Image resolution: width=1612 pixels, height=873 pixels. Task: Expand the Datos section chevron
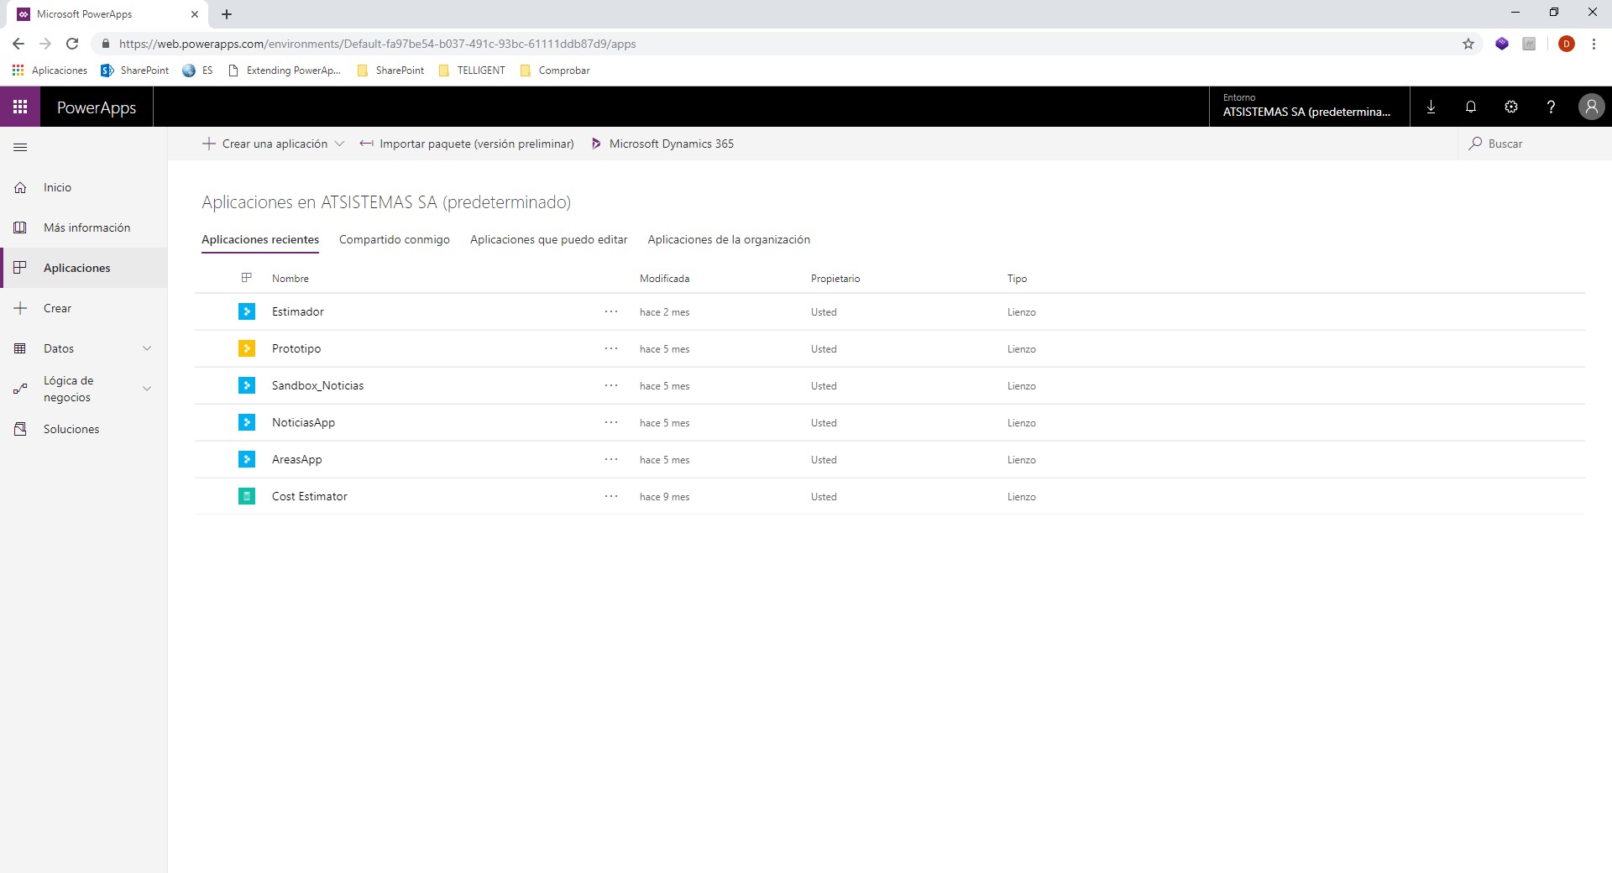pos(147,348)
